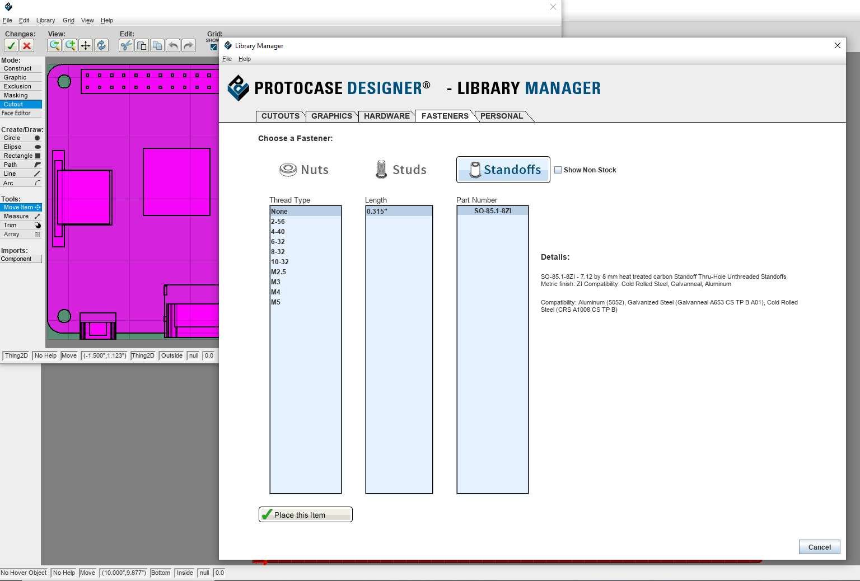Close the Library Manager window
This screenshot has width=860, height=581.
click(x=838, y=45)
